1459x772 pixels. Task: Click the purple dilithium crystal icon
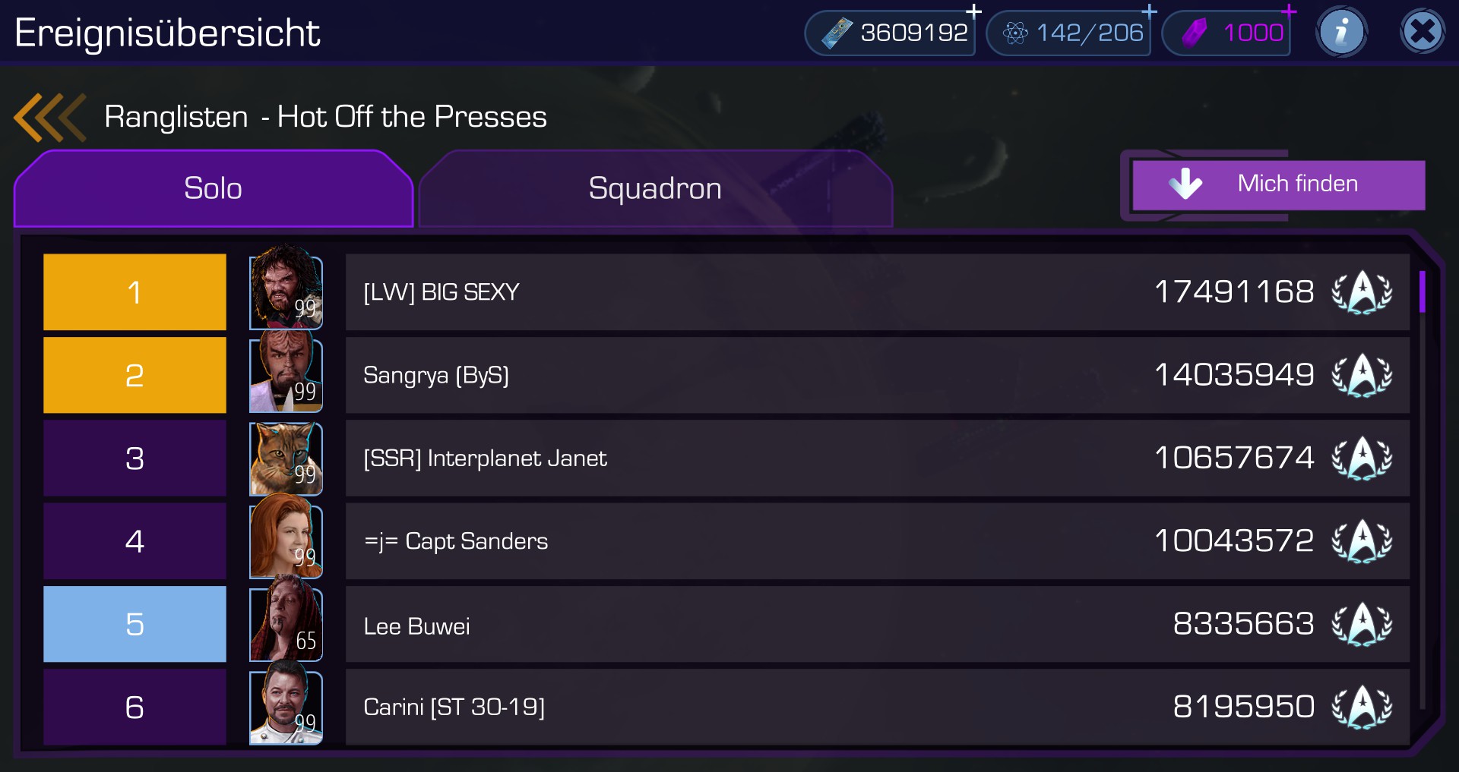point(1195,33)
